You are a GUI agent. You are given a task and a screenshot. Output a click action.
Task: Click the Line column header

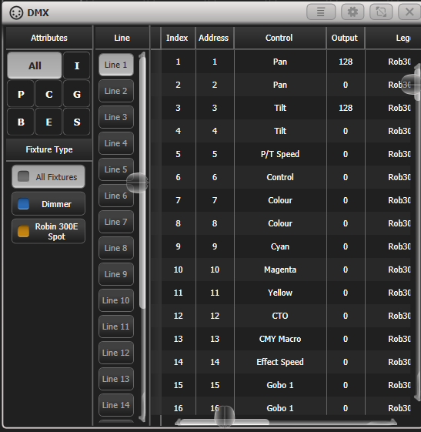(122, 38)
